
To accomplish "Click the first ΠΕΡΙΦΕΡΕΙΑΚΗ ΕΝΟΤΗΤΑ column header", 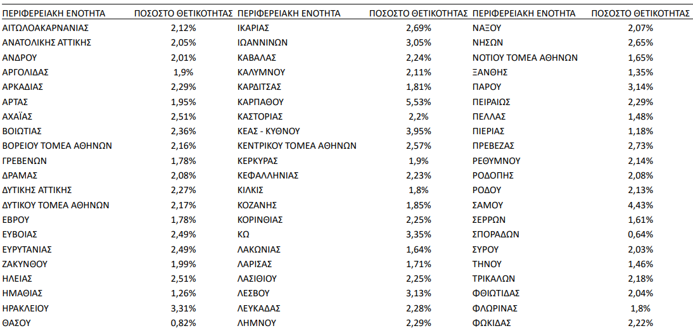I will (54, 14).
